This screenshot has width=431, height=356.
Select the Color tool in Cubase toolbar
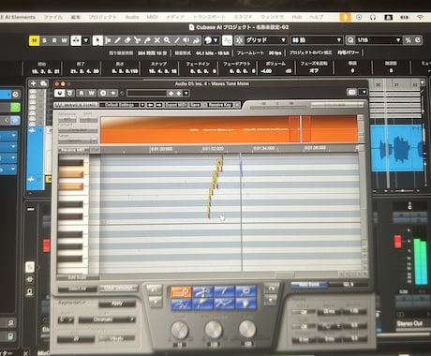pyautogui.click(x=197, y=40)
